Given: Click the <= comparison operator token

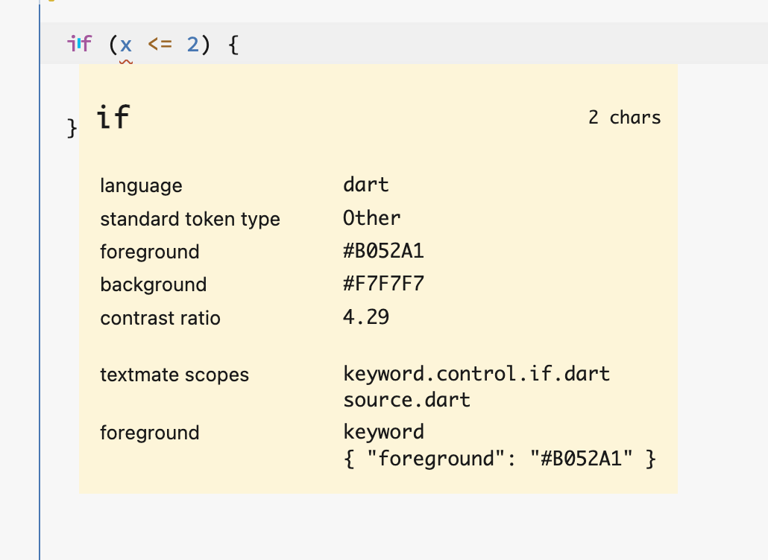Looking at the screenshot, I should [x=162, y=44].
